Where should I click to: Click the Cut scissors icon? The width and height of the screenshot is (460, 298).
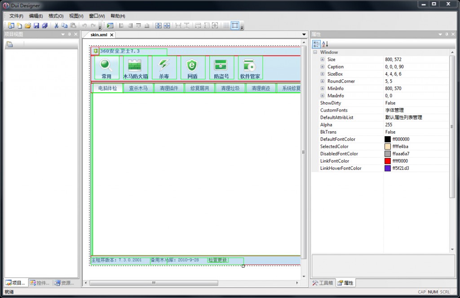point(56,26)
